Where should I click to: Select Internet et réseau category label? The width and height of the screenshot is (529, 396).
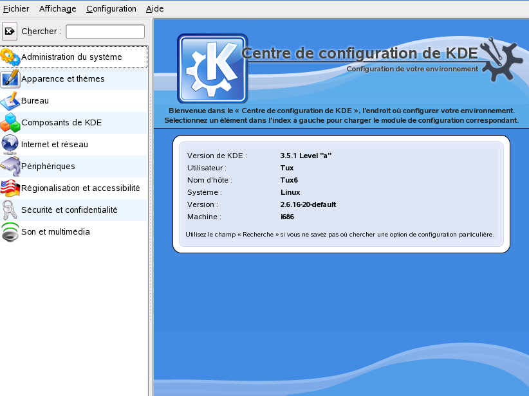[x=55, y=145]
